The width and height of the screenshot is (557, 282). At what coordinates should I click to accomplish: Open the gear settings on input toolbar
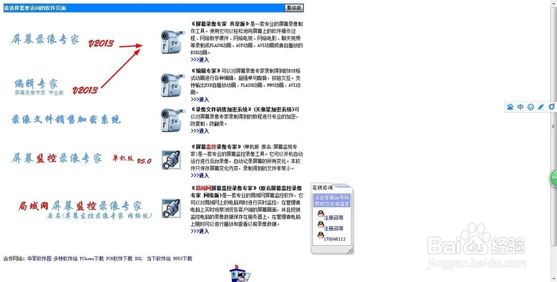[x=551, y=106]
